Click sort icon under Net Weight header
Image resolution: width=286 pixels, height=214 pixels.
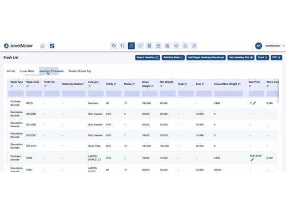tap(161, 86)
